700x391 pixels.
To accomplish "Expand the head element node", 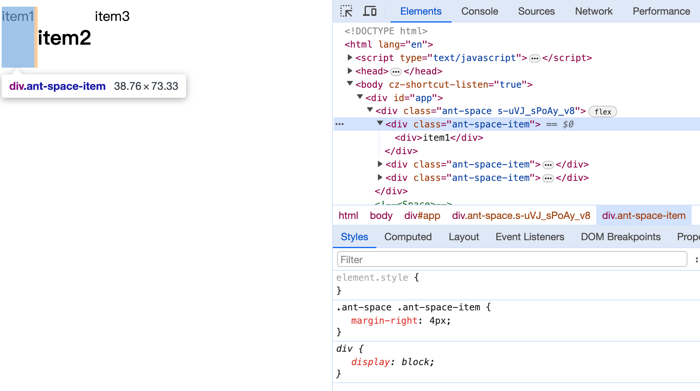I will [x=350, y=71].
